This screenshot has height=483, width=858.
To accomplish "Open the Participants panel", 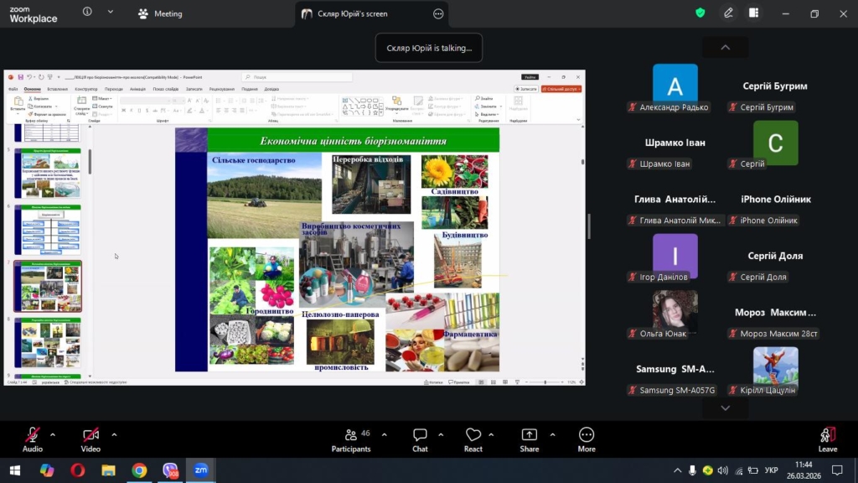I will click(x=351, y=439).
